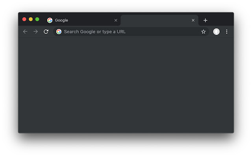Viewport: 252px width, 157px height.
Task: Click empty tab strip space right of plus button
Action: [221, 20]
